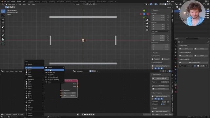Jump to start of timeline
Screen dimensions: 210x118
(x=83, y=114)
